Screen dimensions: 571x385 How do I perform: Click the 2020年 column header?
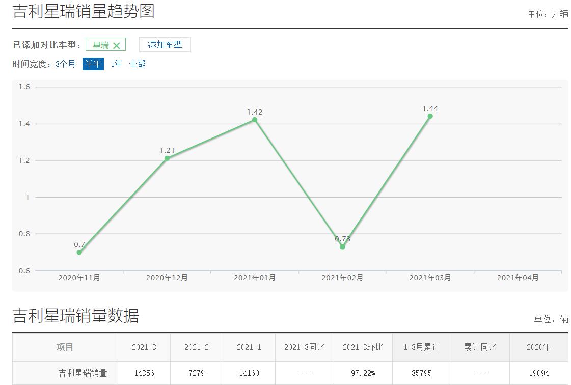(x=538, y=347)
